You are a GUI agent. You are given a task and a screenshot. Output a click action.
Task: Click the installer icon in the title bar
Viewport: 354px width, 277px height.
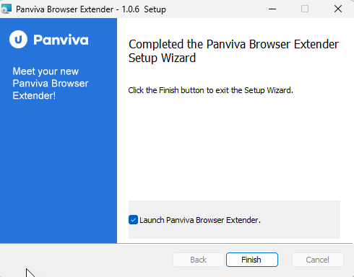[x=7, y=9]
